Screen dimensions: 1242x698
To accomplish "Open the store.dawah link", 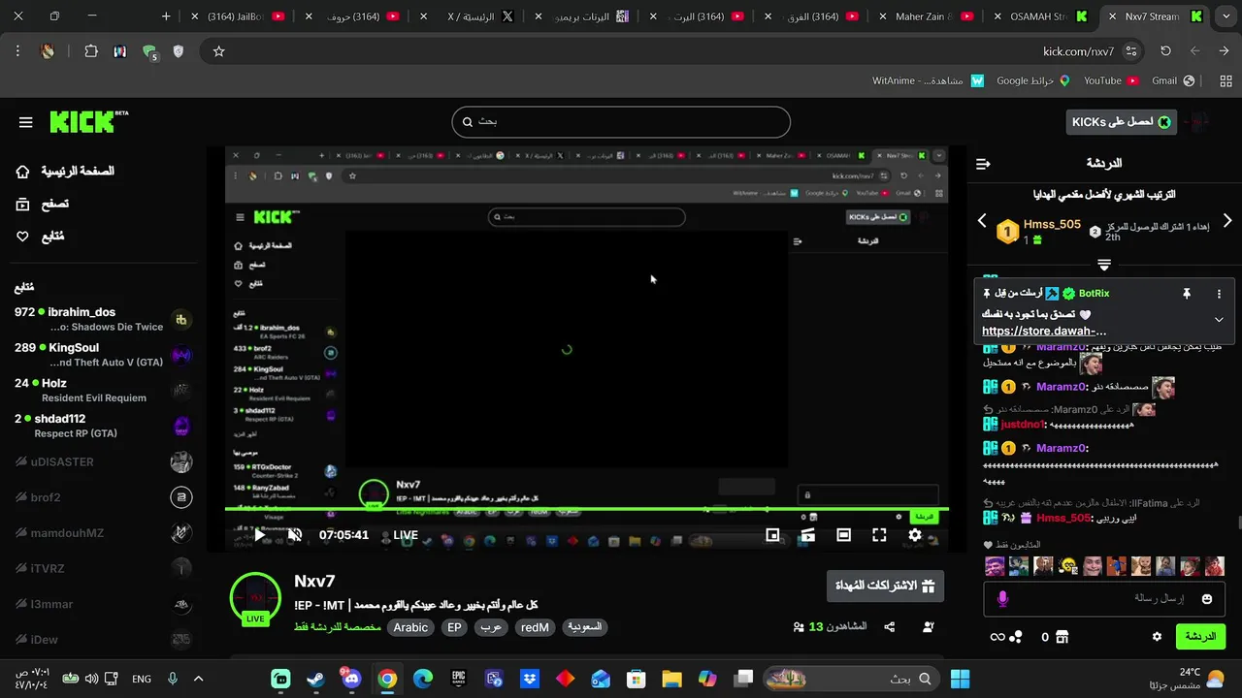I will (1044, 332).
